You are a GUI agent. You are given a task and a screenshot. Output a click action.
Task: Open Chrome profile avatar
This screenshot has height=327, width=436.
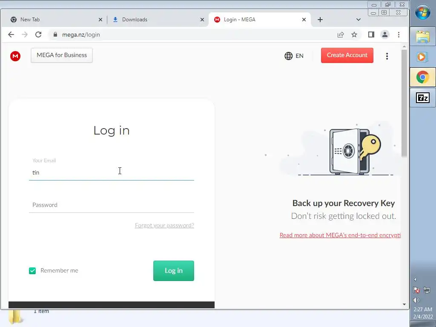pos(385,34)
